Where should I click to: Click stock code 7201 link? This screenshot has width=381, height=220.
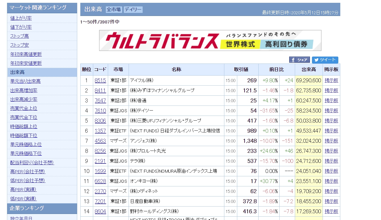tap(100, 201)
